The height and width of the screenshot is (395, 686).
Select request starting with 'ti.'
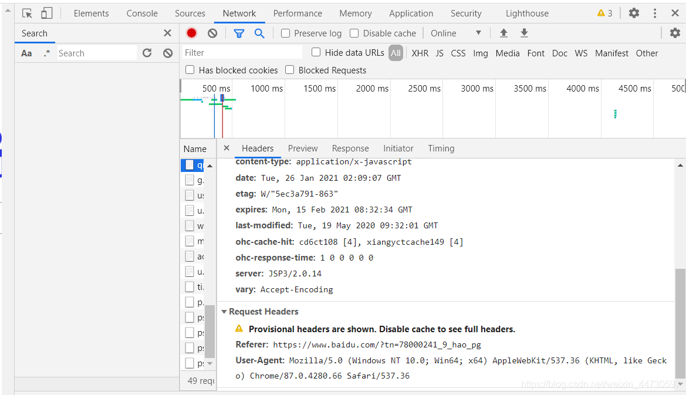coord(193,287)
